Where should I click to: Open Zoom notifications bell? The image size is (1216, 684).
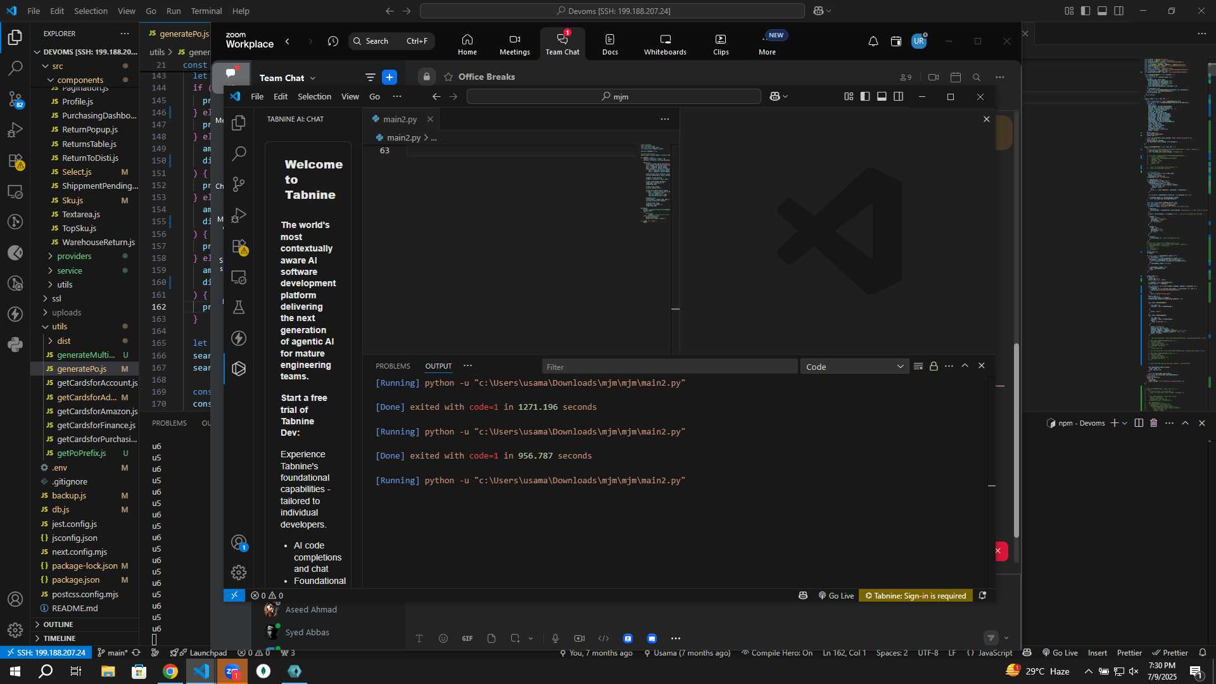pyautogui.click(x=873, y=41)
